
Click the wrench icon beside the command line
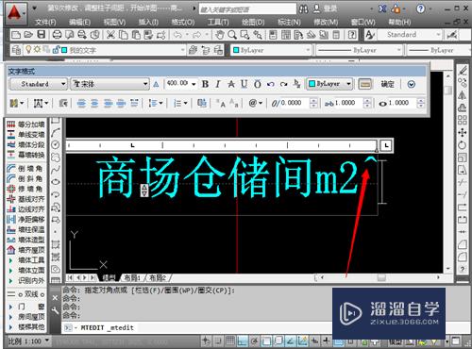(55, 311)
